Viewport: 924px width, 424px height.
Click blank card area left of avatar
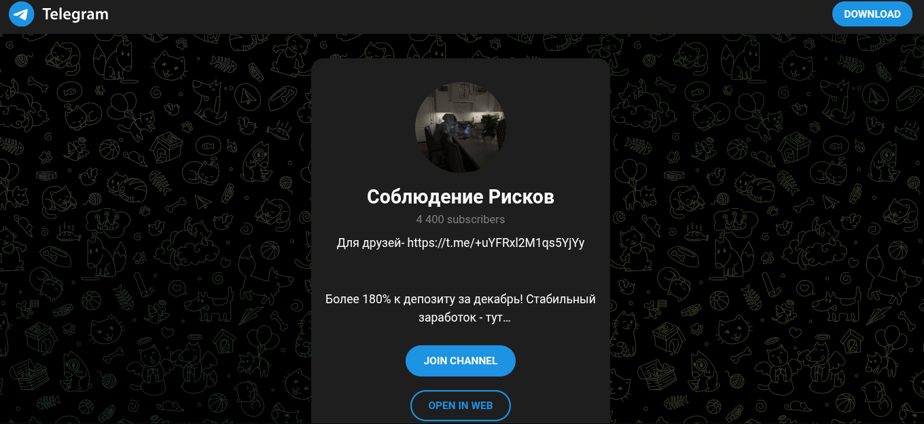[x=362, y=128]
